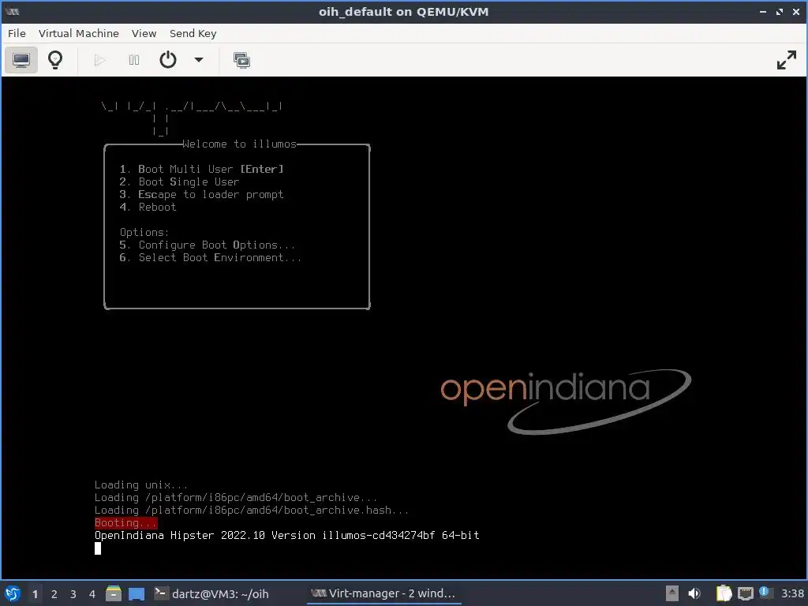Image resolution: width=808 pixels, height=606 pixels.
Task: Click the 'Loading unix...' console line
Action: [141, 485]
